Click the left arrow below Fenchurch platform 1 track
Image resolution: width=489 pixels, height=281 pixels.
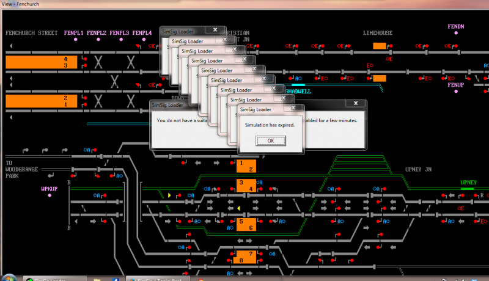[11, 117]
